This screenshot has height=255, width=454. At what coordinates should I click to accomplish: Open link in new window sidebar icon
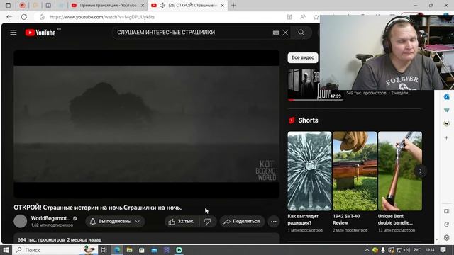point(446,225)
